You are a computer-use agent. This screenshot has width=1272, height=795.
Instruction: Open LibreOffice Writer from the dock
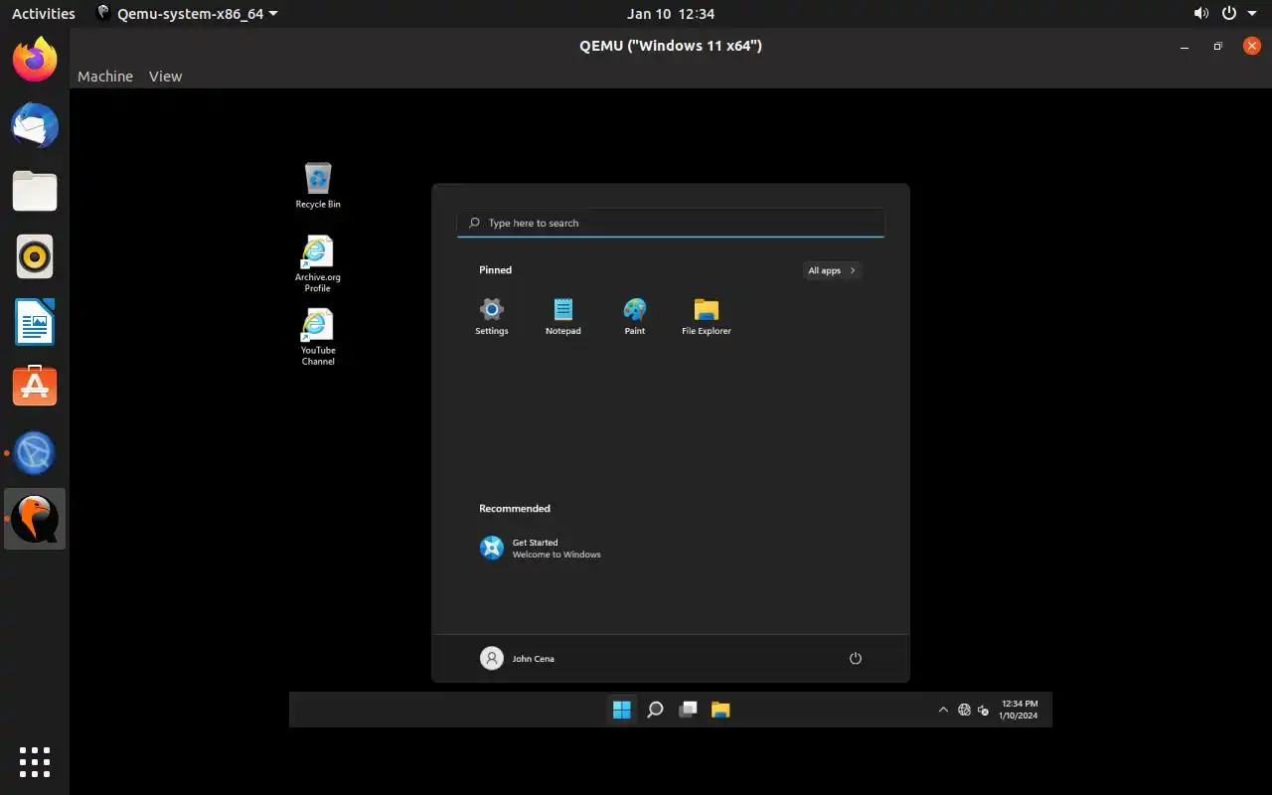(x=35, y=322)
